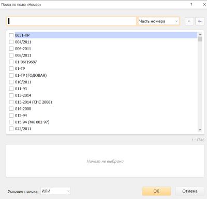The height and width of the screenshot is (199, 207).
Task: Click the font size A+ icon button
Action: (200, 21)
